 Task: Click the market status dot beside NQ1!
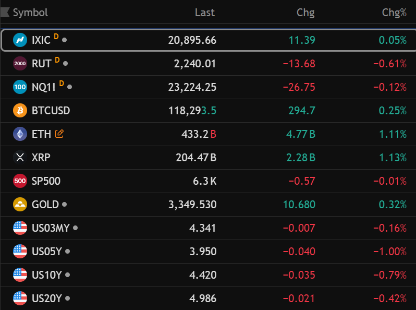pyautogui.click(x=69, y=87)
